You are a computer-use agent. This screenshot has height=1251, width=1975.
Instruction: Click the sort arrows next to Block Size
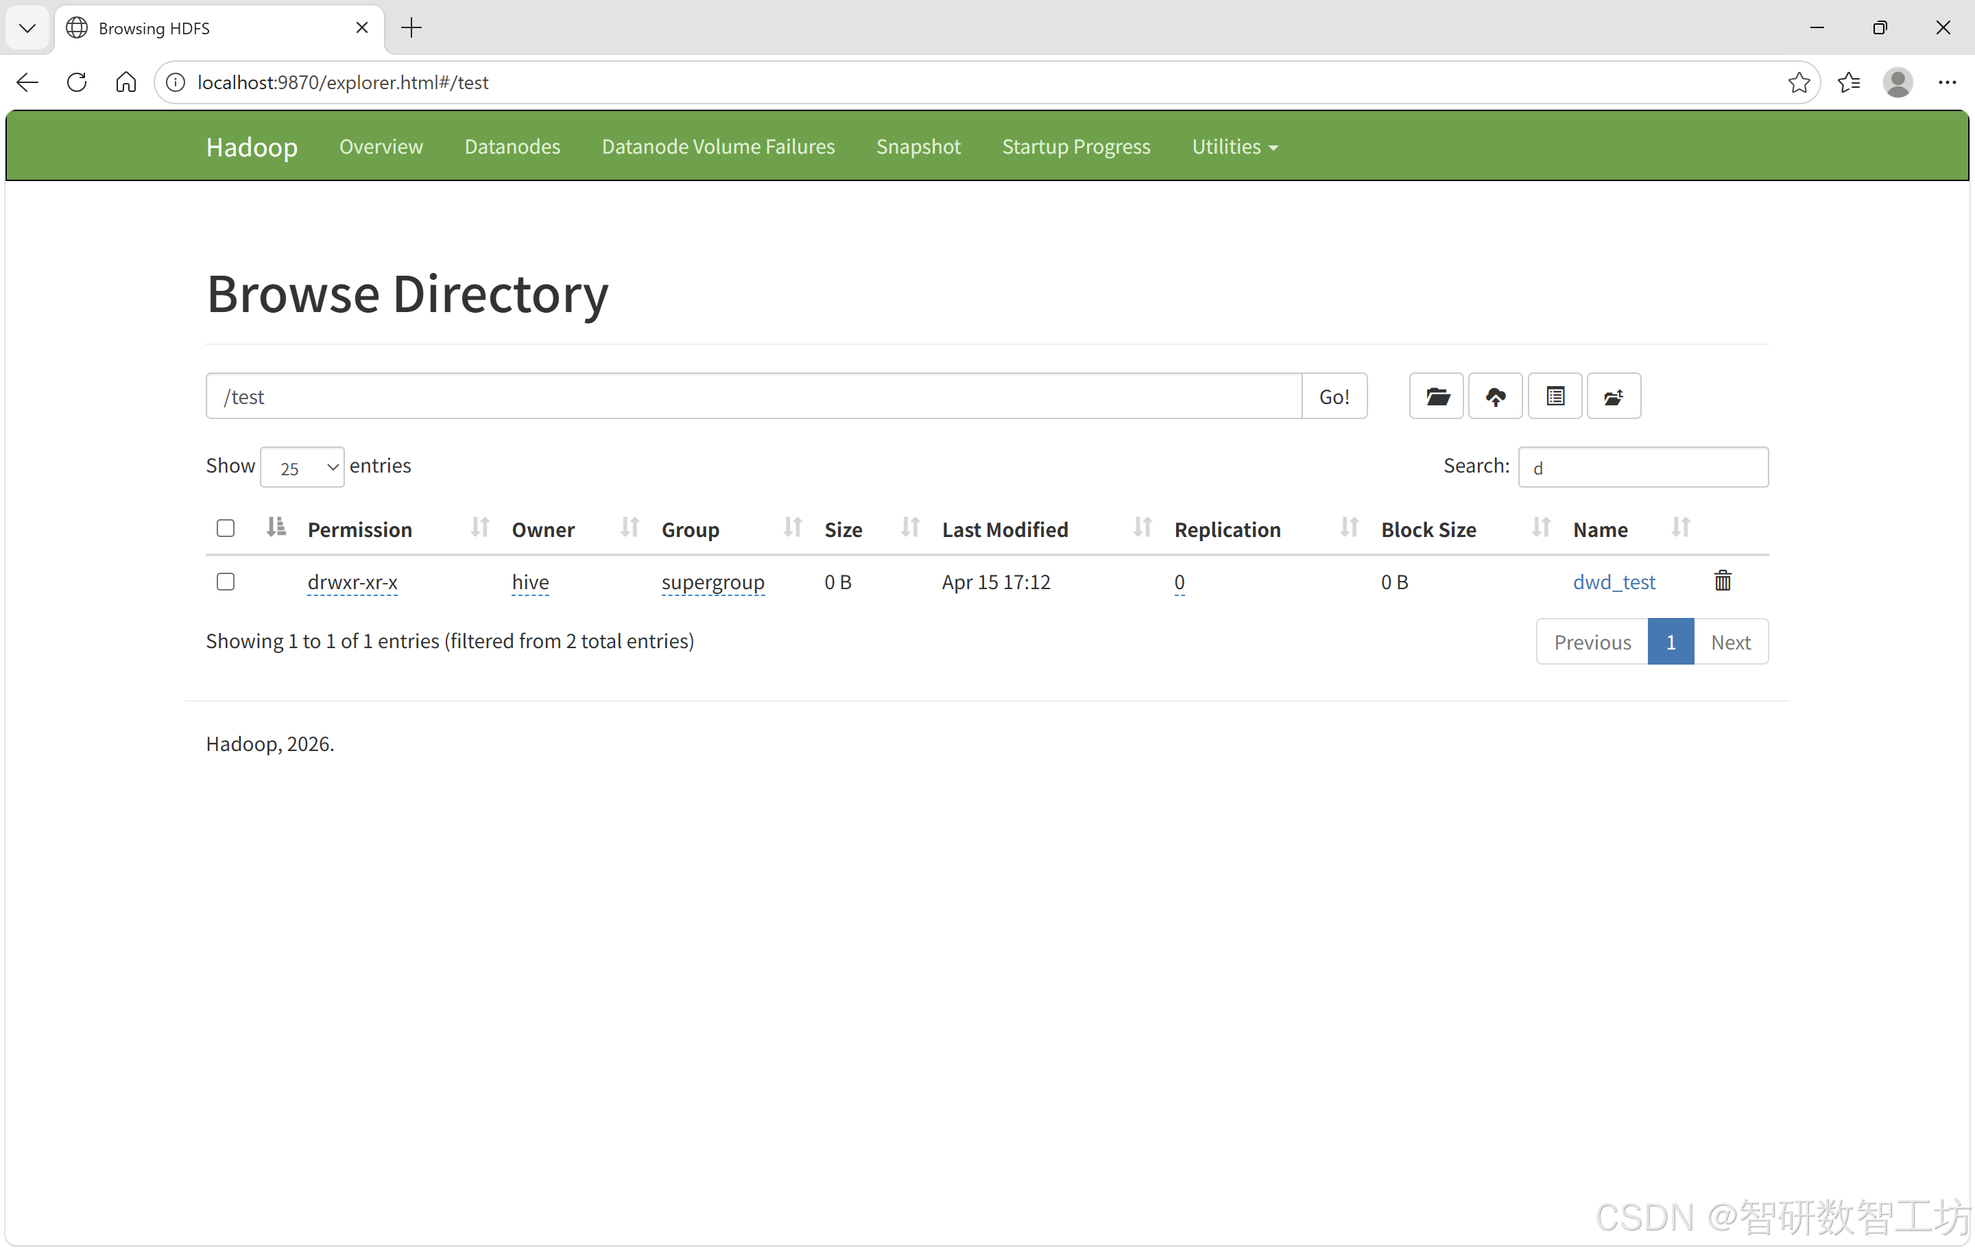pyautogui.click(x=1540, y=527)
